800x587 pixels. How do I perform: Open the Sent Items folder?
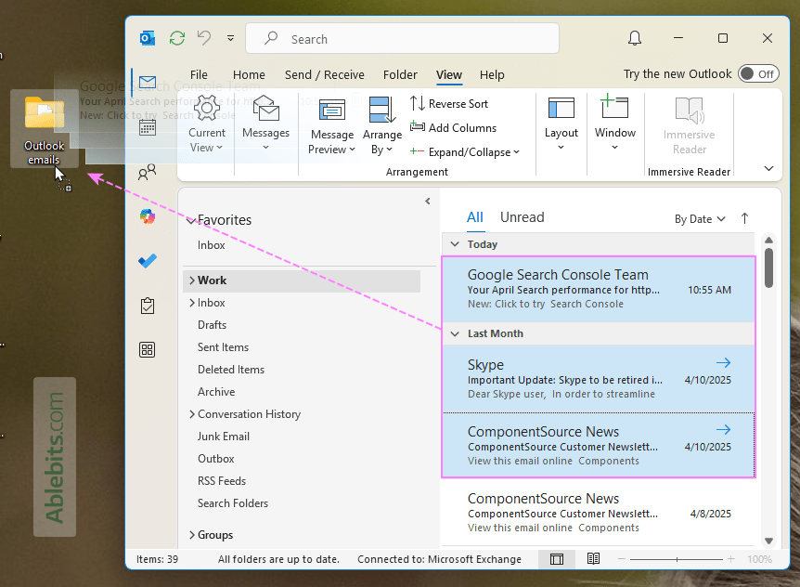pyautogui.click(x=223, y=347)
